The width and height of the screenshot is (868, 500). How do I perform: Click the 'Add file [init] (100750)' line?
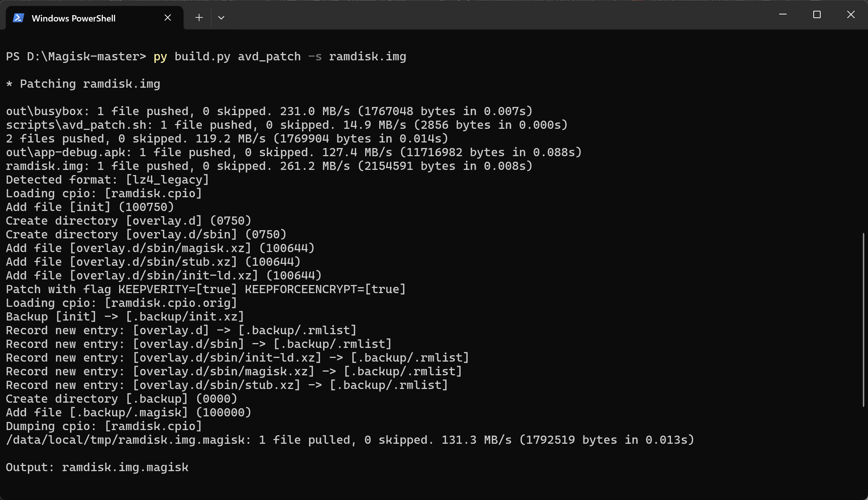(90, 207)
